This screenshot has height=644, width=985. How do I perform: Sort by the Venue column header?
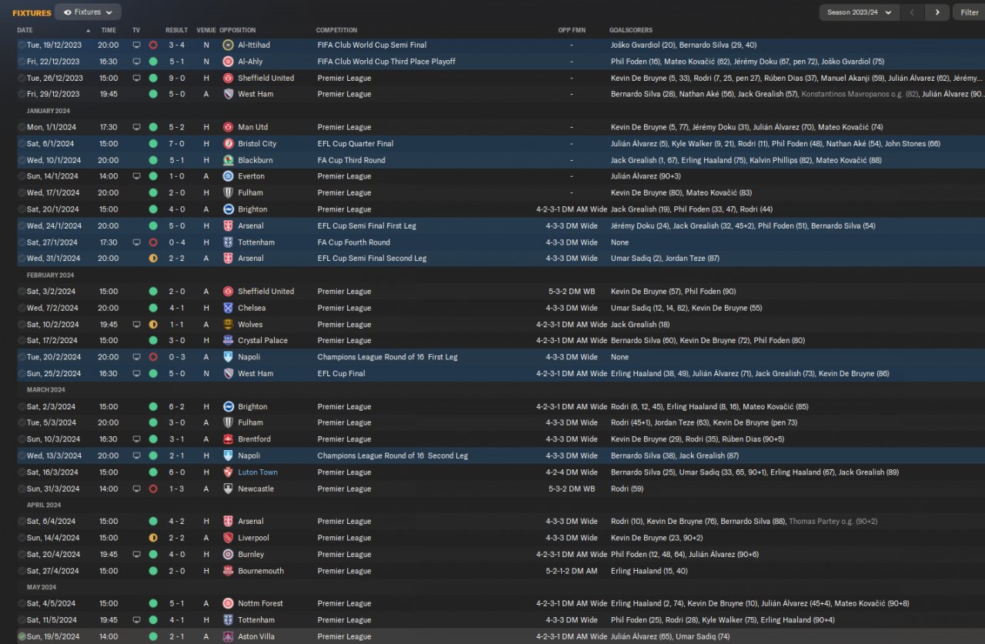(205, 30)
